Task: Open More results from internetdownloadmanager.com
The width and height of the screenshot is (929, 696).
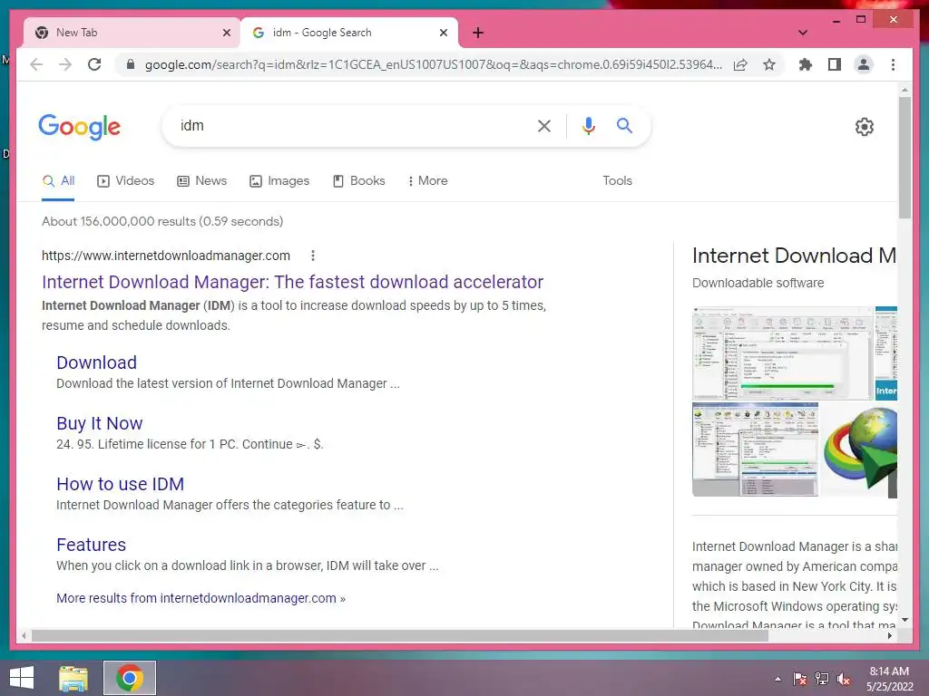Action: coord(200,598)
